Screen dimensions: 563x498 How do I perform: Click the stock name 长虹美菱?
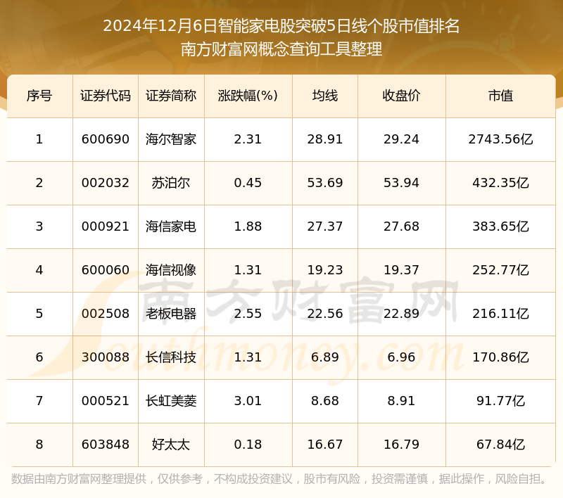pyautogui.click(x=171, y=401)
